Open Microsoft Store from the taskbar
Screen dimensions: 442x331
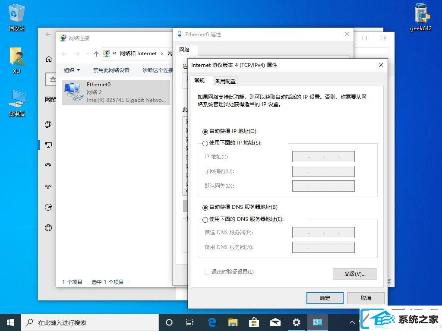point(254,322)
